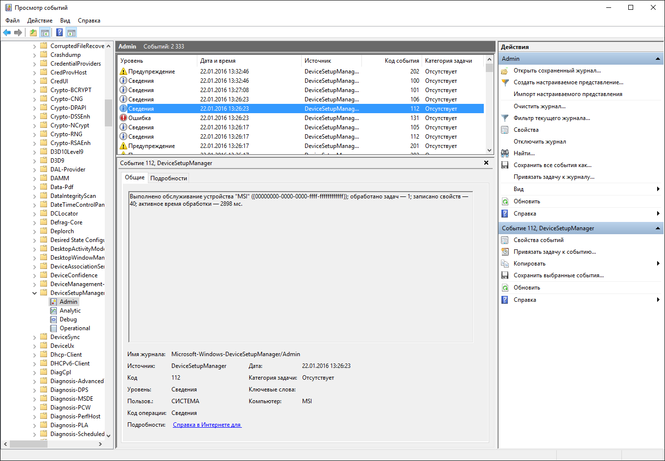Select the event with ID 106
This screenshot has height=461, width=665.
(301, 99)
